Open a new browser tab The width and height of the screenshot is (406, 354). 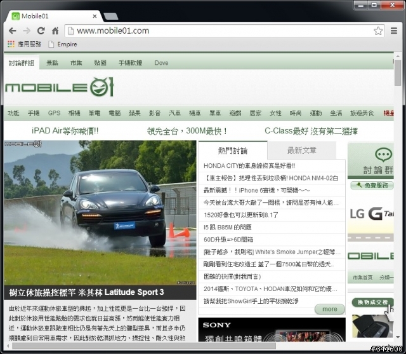click(111, 17)
